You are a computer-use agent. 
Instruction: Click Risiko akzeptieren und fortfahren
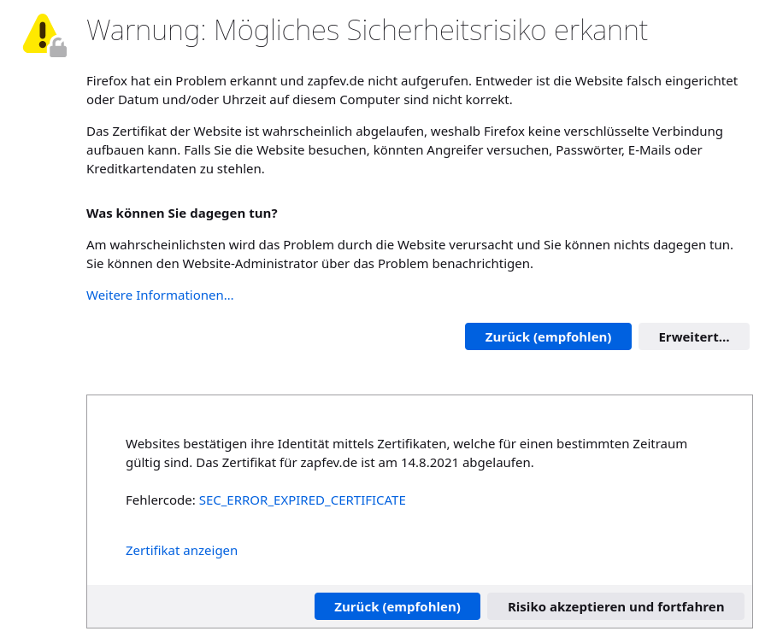[x=615, y=607]
